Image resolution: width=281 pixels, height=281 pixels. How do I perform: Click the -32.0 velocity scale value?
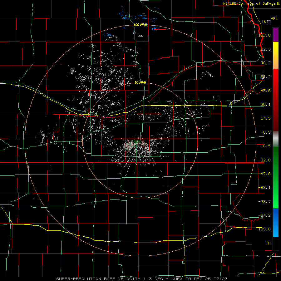264,160
